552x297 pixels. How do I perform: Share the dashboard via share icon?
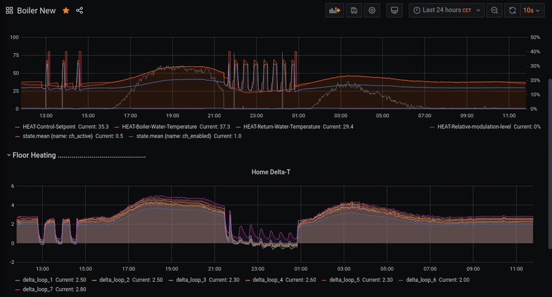[79, 10]
